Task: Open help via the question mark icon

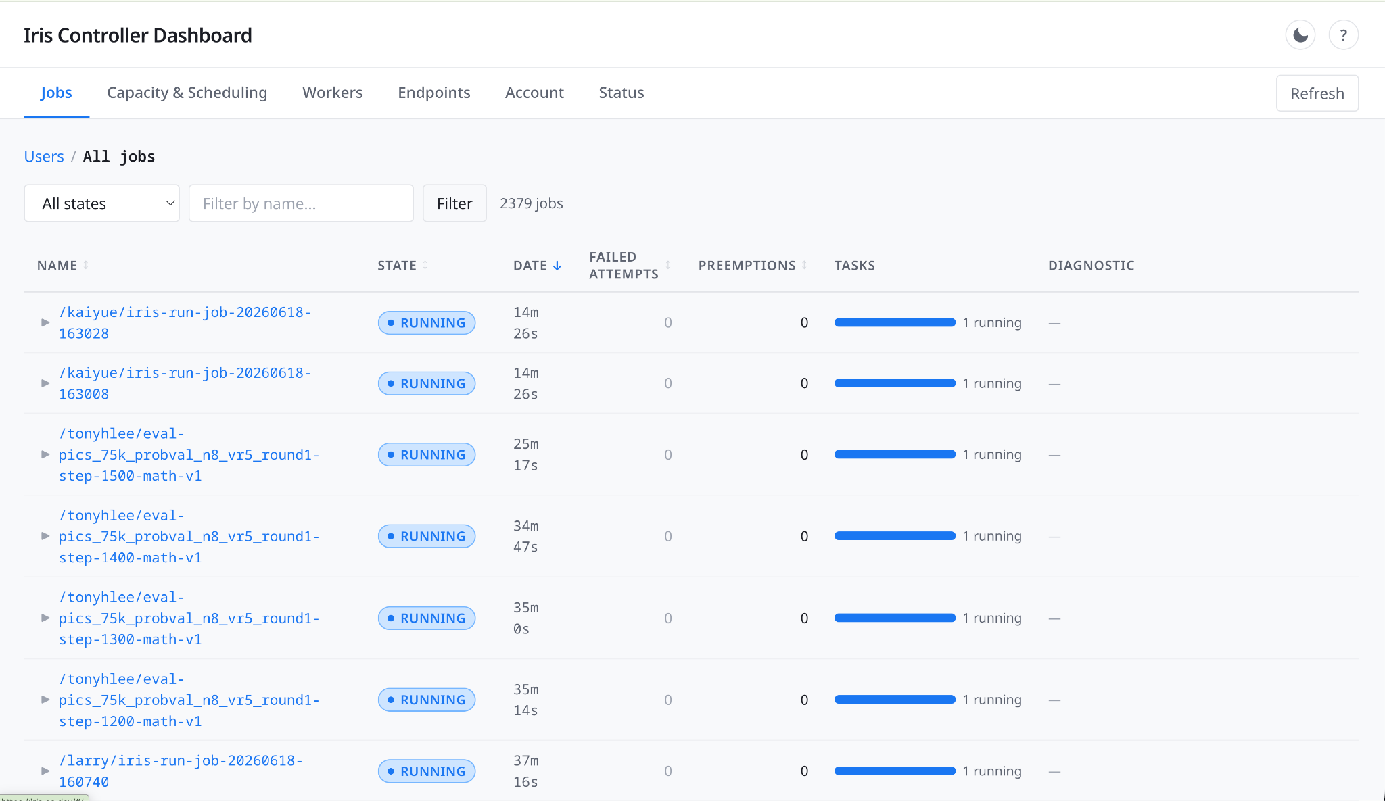Action: 1343,35
